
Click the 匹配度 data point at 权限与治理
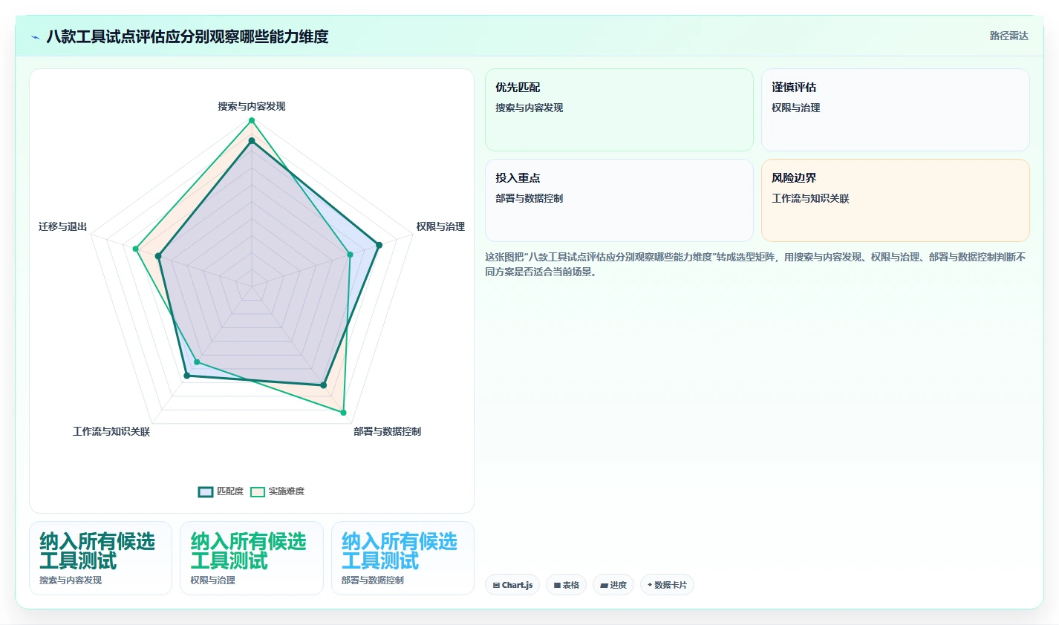click(379, 245)
